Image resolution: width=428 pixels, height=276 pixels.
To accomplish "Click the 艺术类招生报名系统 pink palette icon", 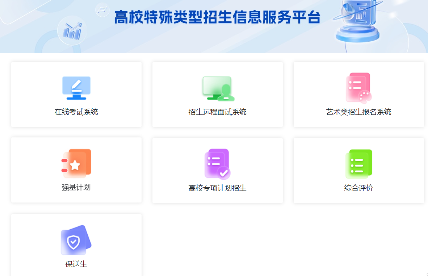I will pyautogui.click(x=358, y=87).
